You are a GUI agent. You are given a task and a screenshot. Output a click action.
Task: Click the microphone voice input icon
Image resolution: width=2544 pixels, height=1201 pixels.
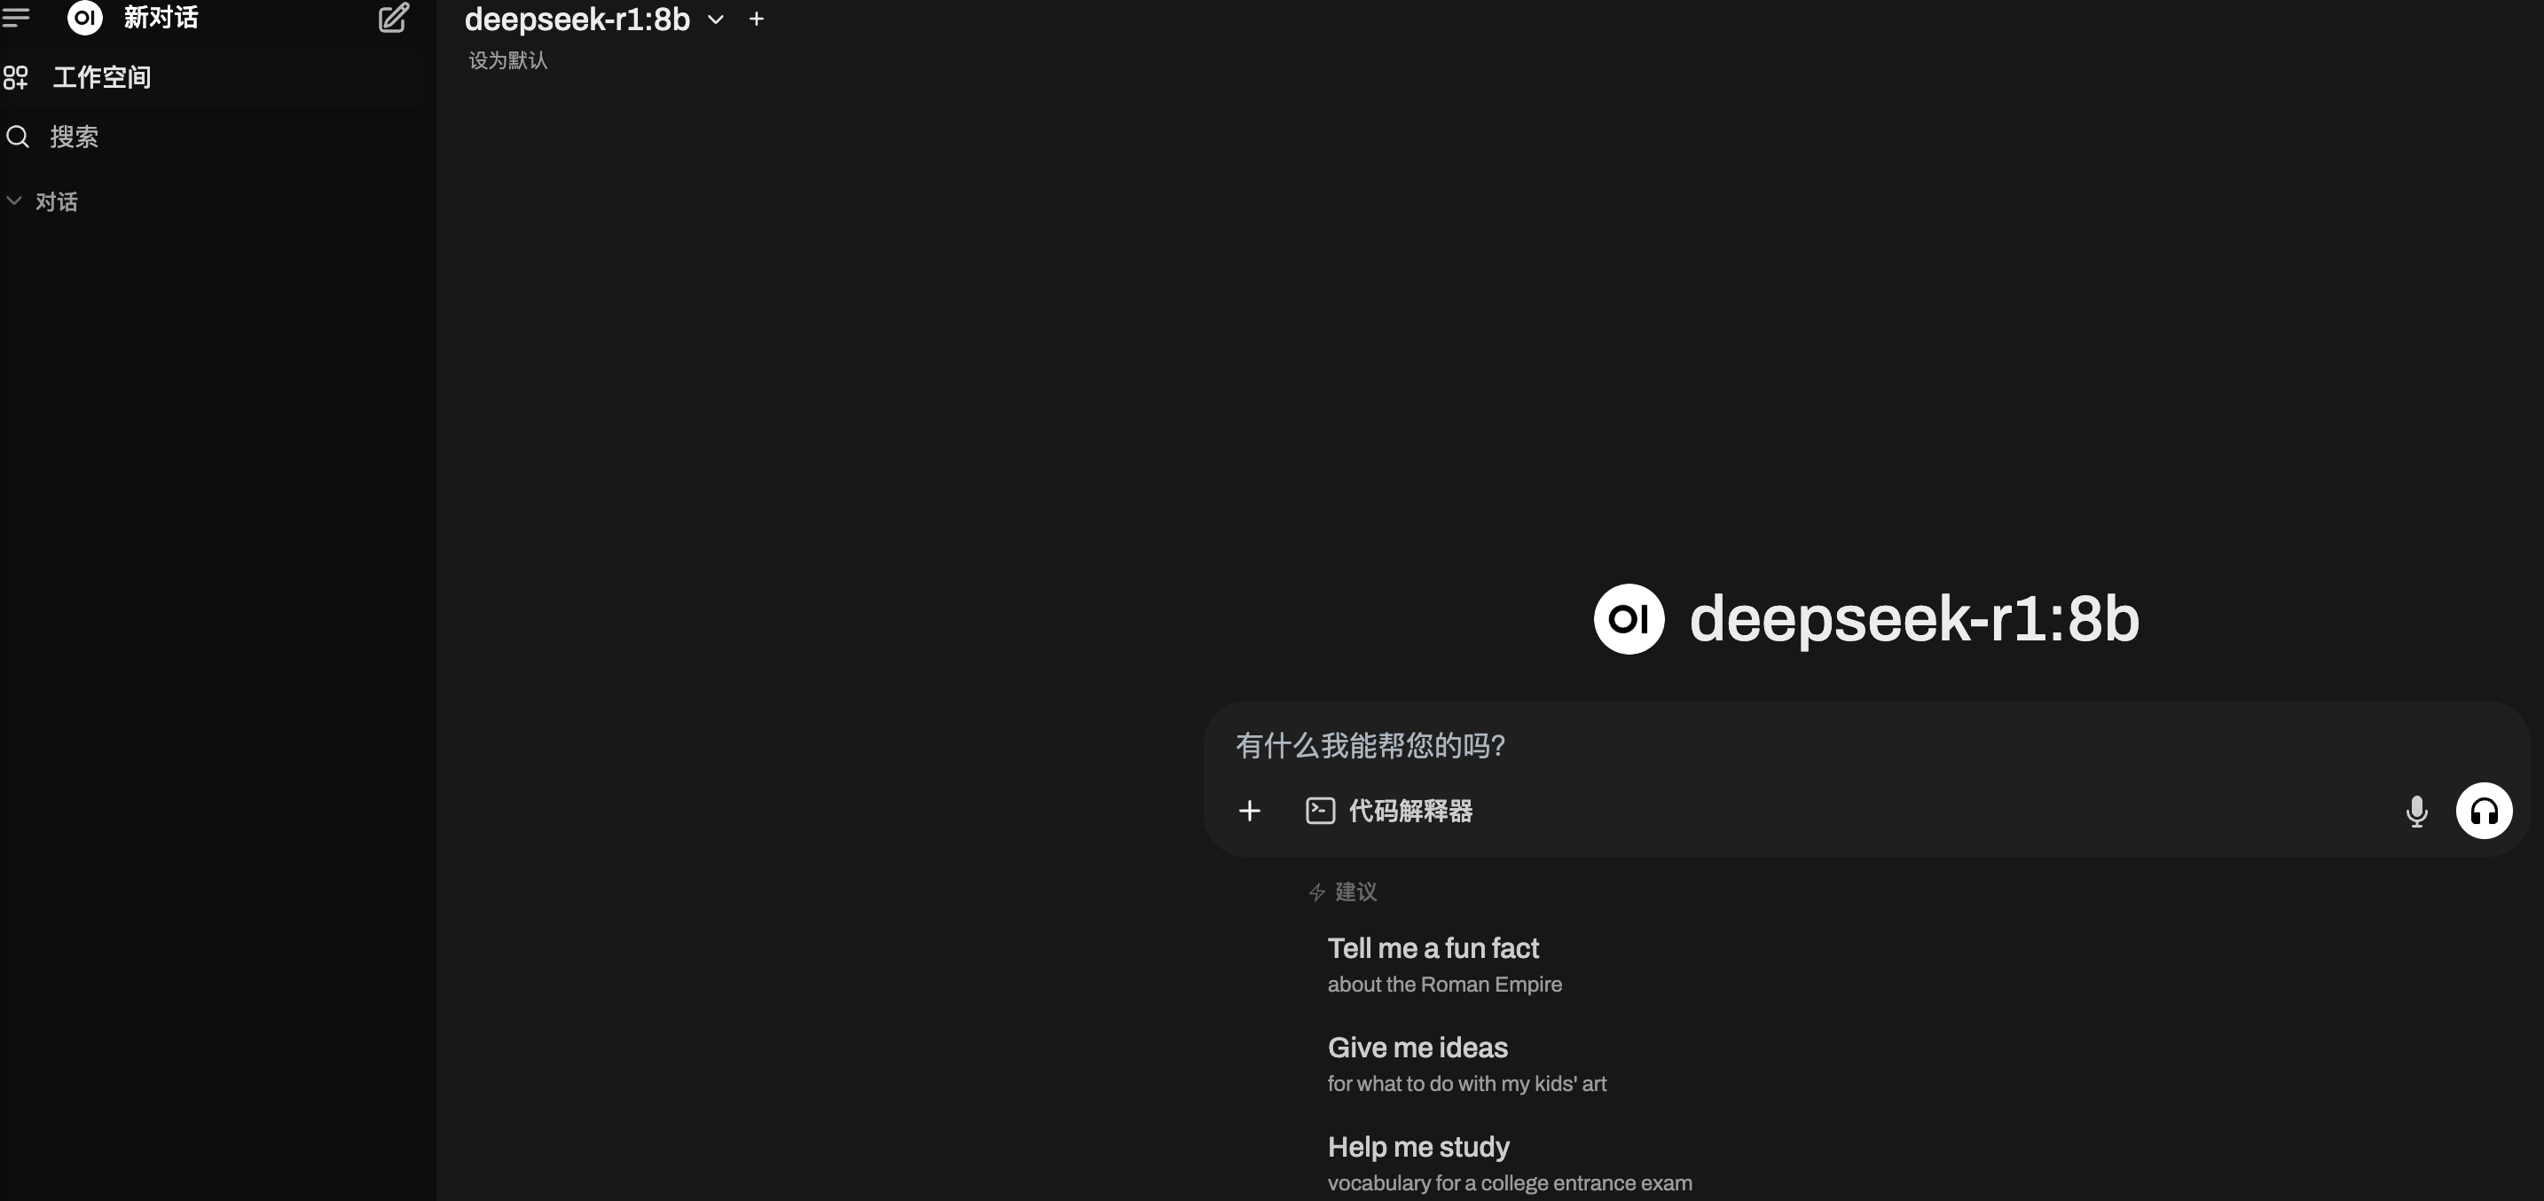[x=2416, y=811]
